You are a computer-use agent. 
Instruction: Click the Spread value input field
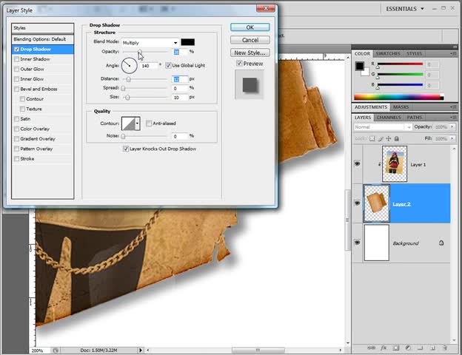tap(180, 88)
